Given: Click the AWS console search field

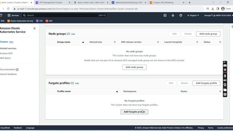Looking at the screenshot, I should click(x=64, y=15).
